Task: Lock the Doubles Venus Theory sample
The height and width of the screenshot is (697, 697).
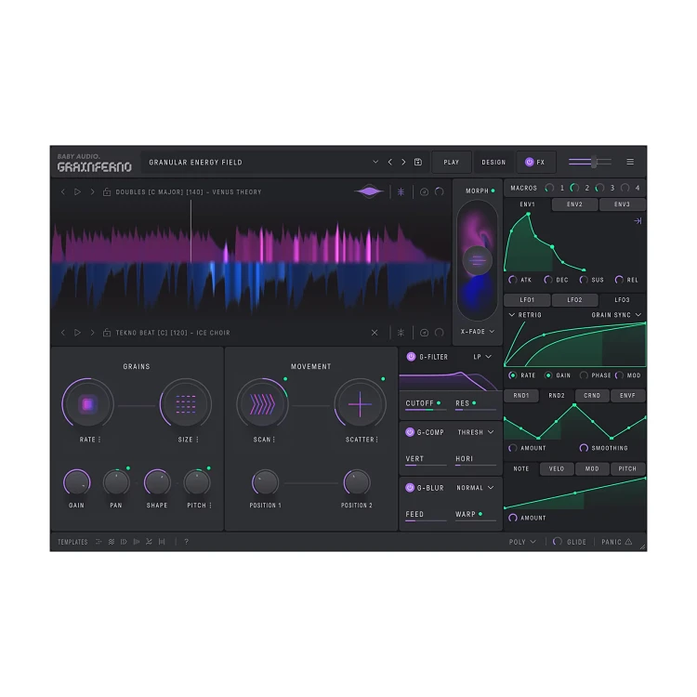Action: pos(107,192)
